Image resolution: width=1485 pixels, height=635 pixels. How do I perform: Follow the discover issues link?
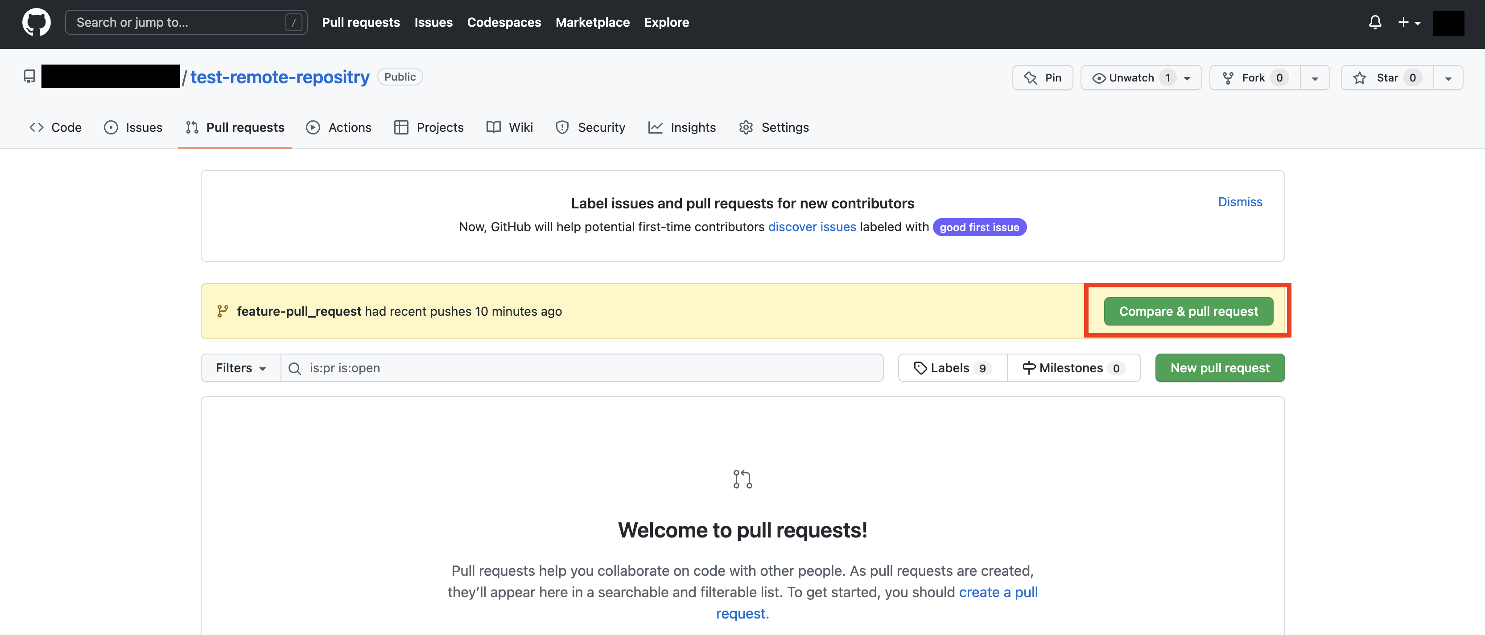[x=812, y=227]
